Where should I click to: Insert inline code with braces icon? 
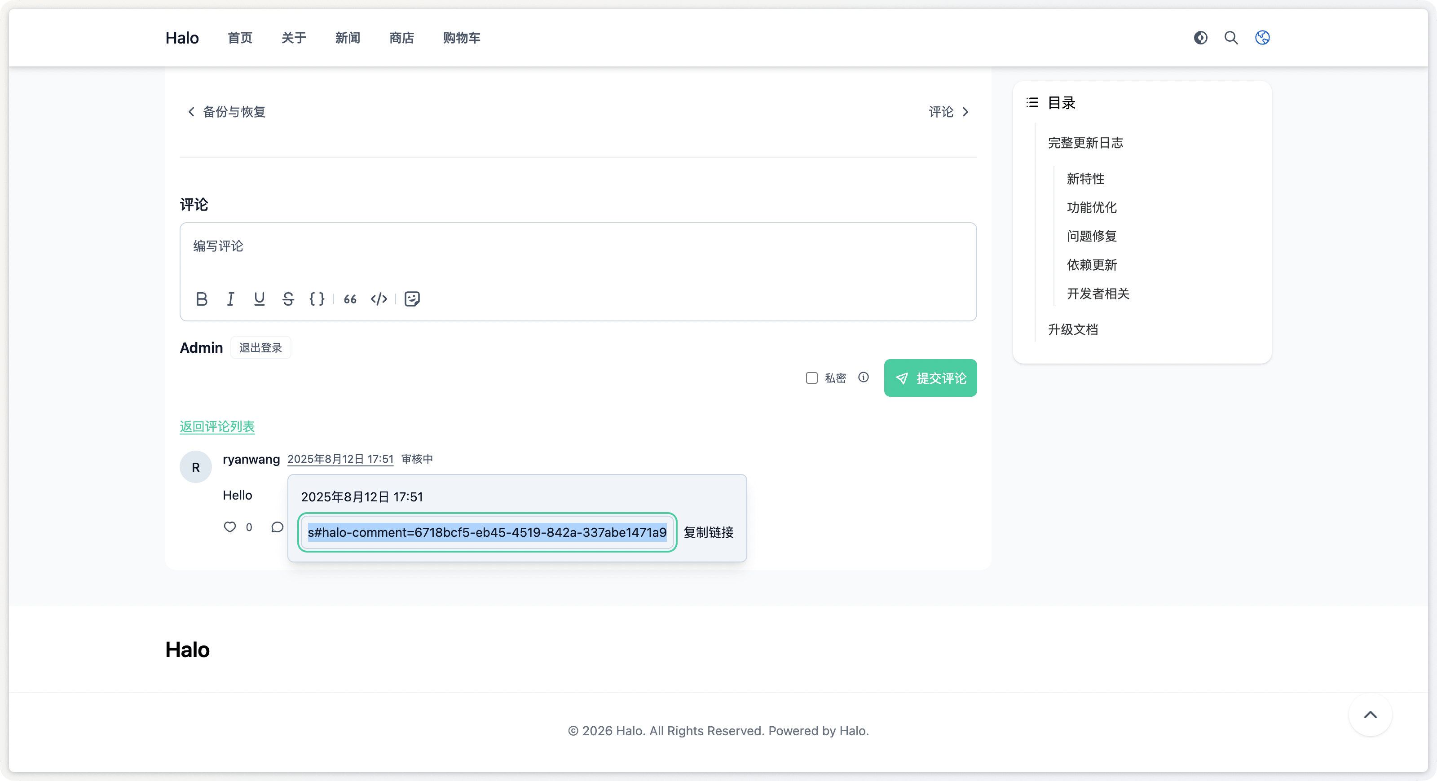[317, 299]
